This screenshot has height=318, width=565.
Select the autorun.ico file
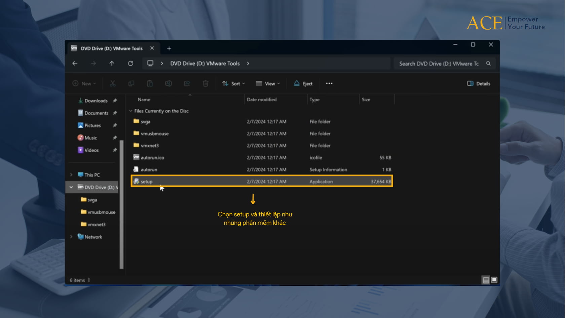pyautogui.click(x=149, y=157)
